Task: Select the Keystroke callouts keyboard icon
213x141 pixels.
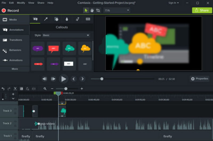Action: coord(88,19)
